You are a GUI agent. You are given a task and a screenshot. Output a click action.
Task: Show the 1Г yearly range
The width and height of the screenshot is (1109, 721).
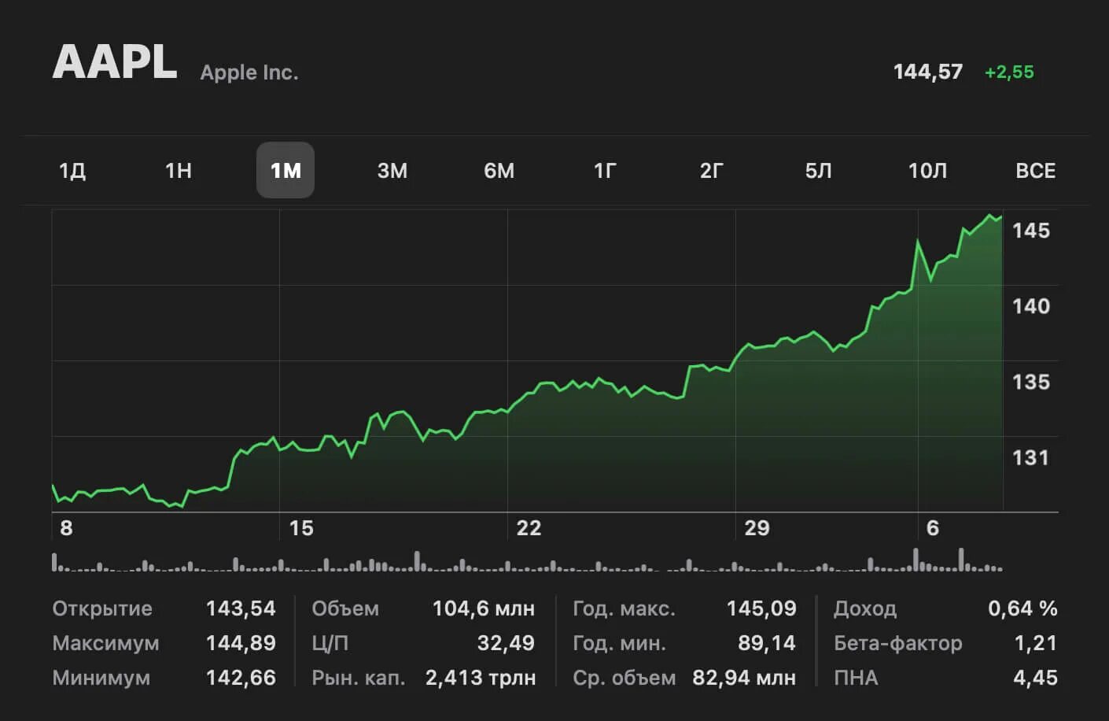(x=605, y=171)
